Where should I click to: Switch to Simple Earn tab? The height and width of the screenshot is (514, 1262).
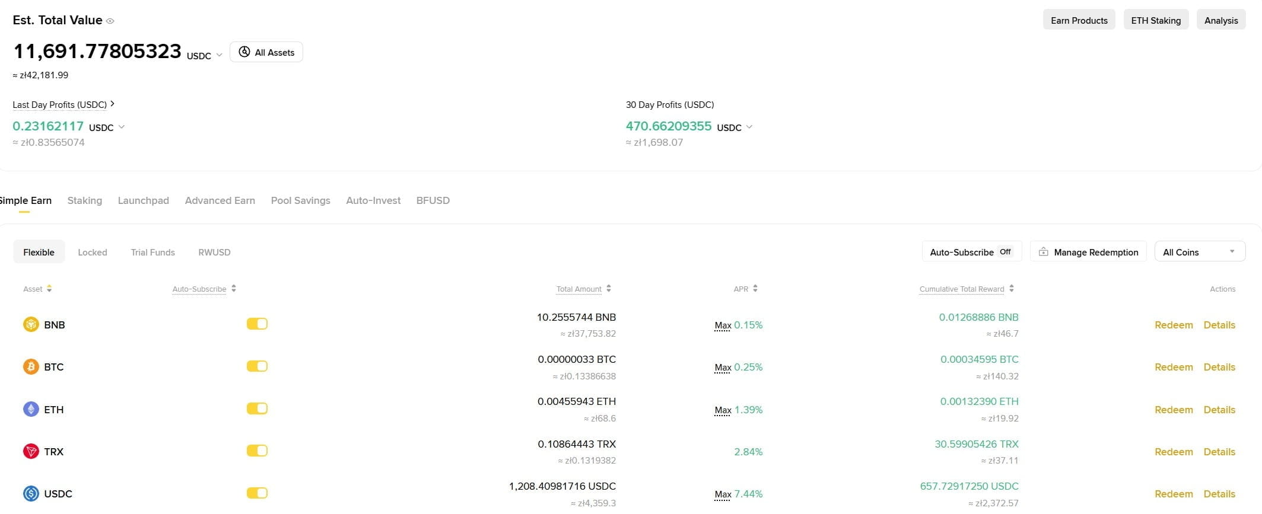pyautogui.click(x=24, y=200)
